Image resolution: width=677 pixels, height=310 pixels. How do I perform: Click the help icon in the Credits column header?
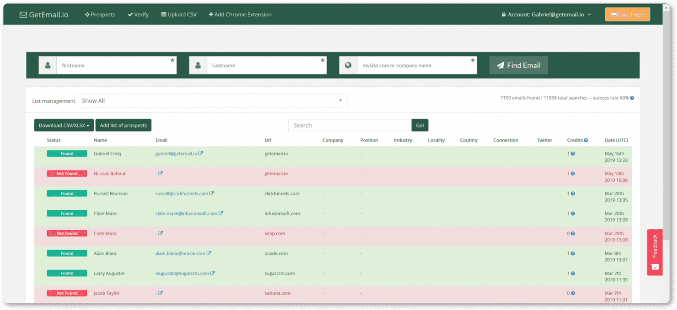pyautogui.click(x=586, y=140)
